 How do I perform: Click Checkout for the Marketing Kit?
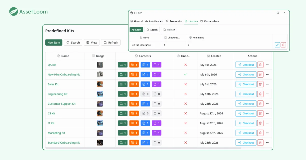[x=246, y=133]
